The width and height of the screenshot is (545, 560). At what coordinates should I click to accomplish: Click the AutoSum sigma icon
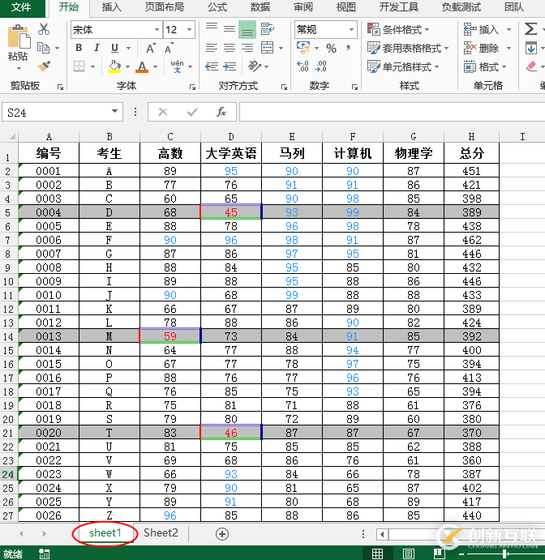coord(530,29)
